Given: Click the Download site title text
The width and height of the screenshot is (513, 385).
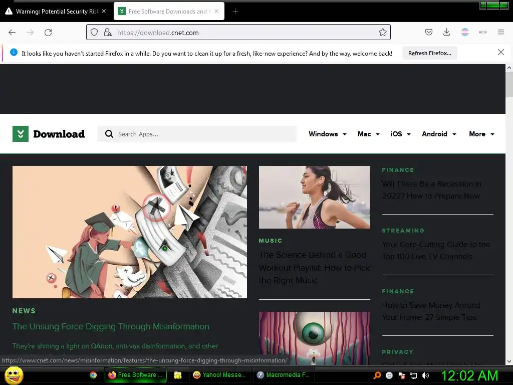Looking at the screenshot, I should [x=59, y=134].
